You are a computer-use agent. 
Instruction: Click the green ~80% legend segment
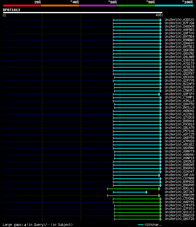136,6
